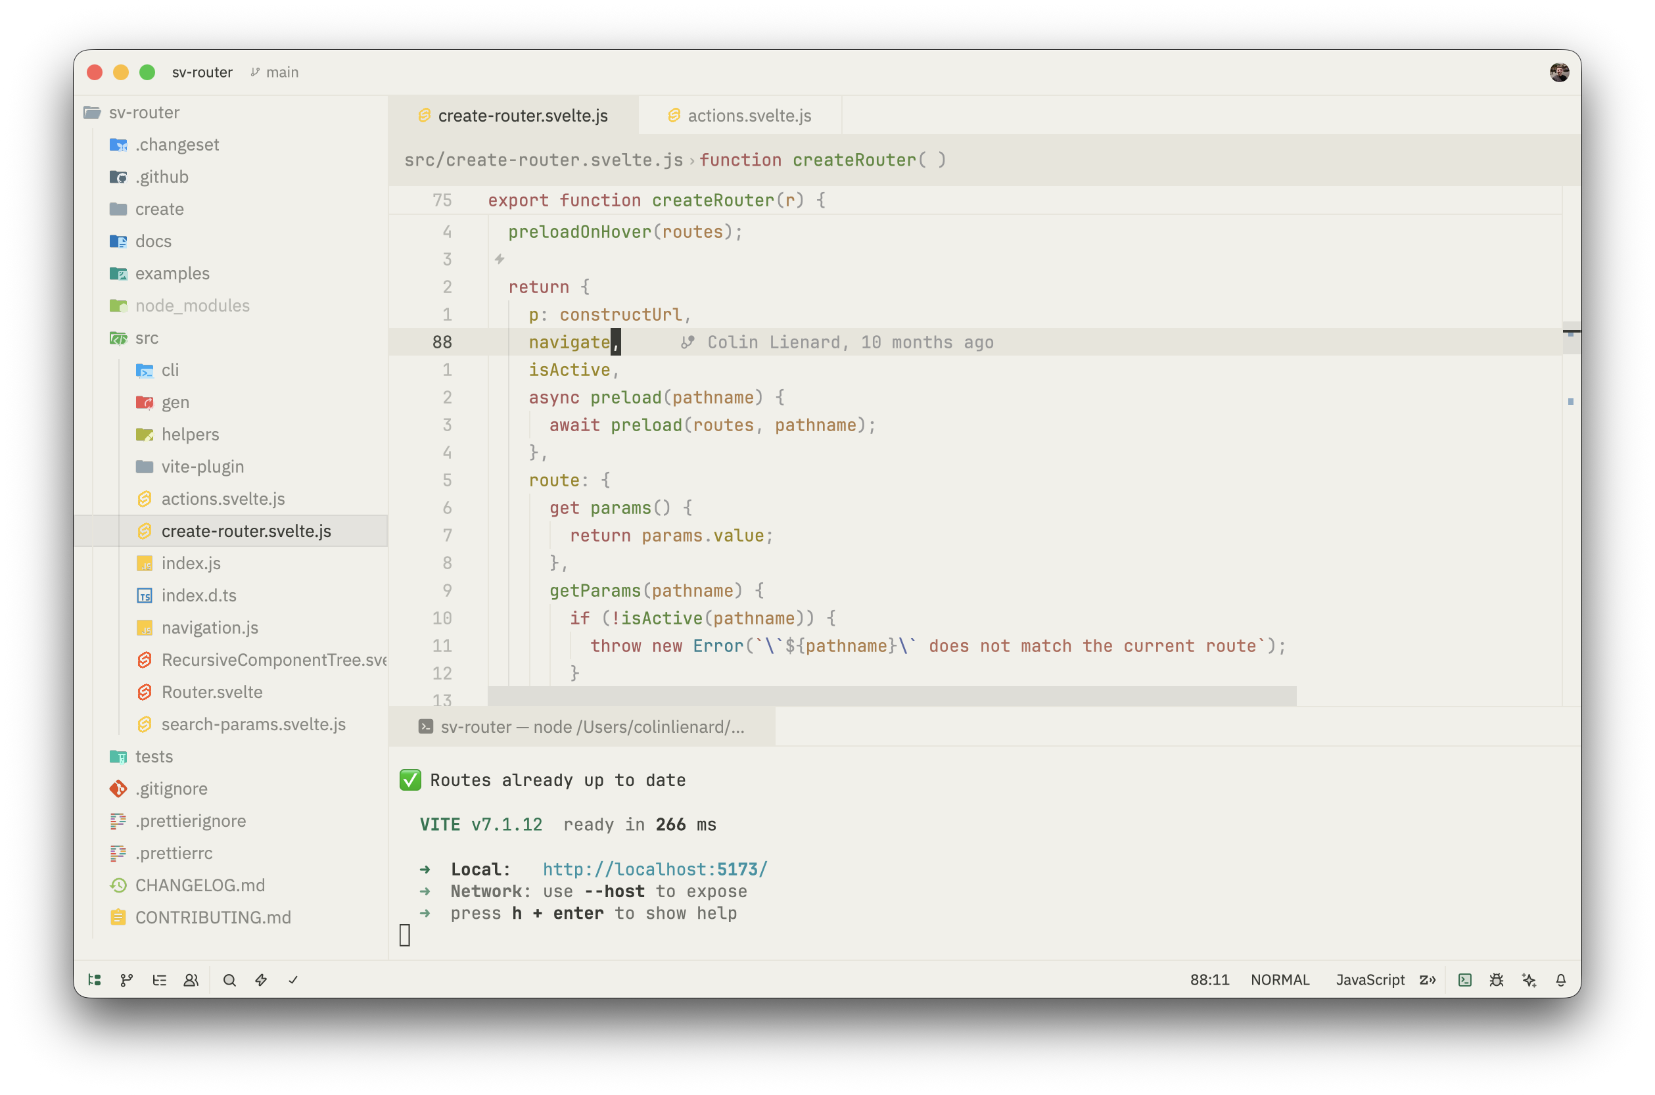Image resolution: width=1655 pixels, height=1095 pixels.
Task: Open the debugger bug icon
Action: pos(1496,980)
